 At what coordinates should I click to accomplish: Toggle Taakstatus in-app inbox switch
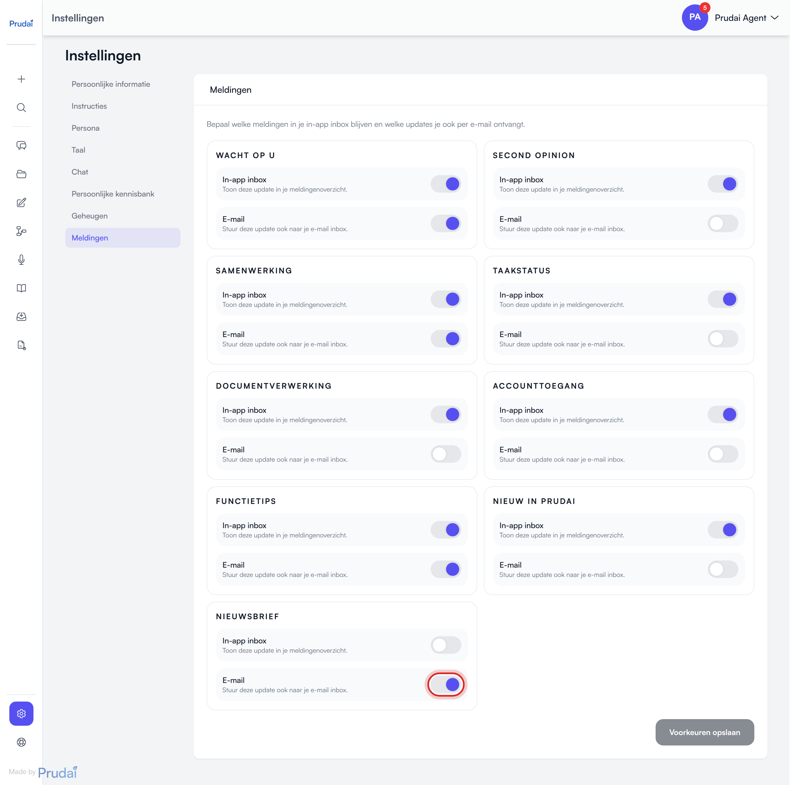point(723,299)
